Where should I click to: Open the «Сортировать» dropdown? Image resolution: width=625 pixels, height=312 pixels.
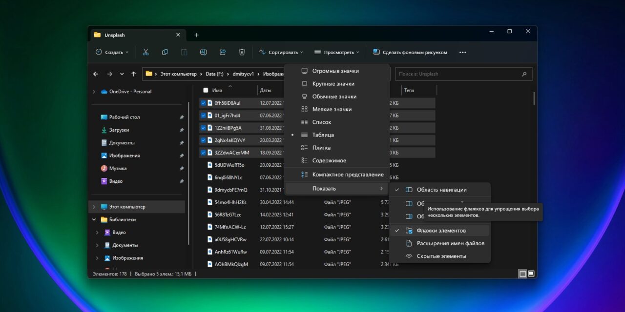click(x=282, y=52)
